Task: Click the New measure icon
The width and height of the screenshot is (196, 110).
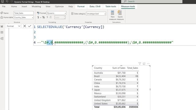Action: pyautogui.click(x=112, y=13)
